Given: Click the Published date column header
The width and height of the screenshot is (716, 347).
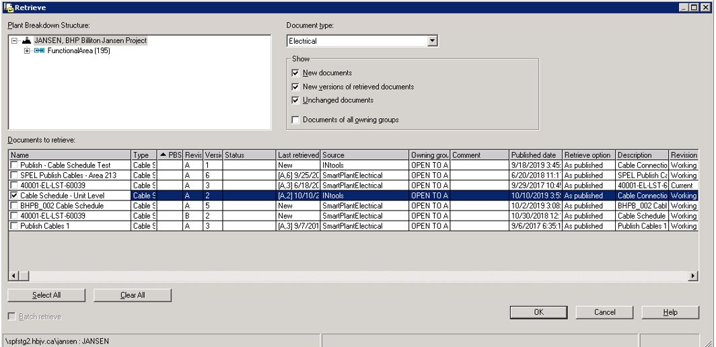Looking at the screenshot, I should point(534,155).
